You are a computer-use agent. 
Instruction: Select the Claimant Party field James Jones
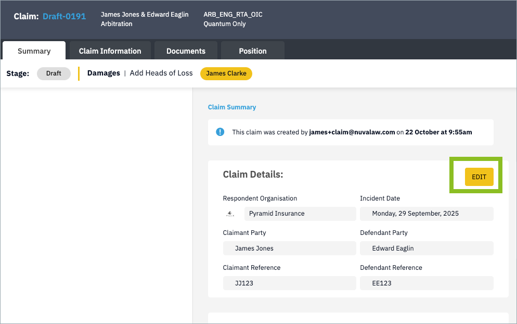point(289,248)
